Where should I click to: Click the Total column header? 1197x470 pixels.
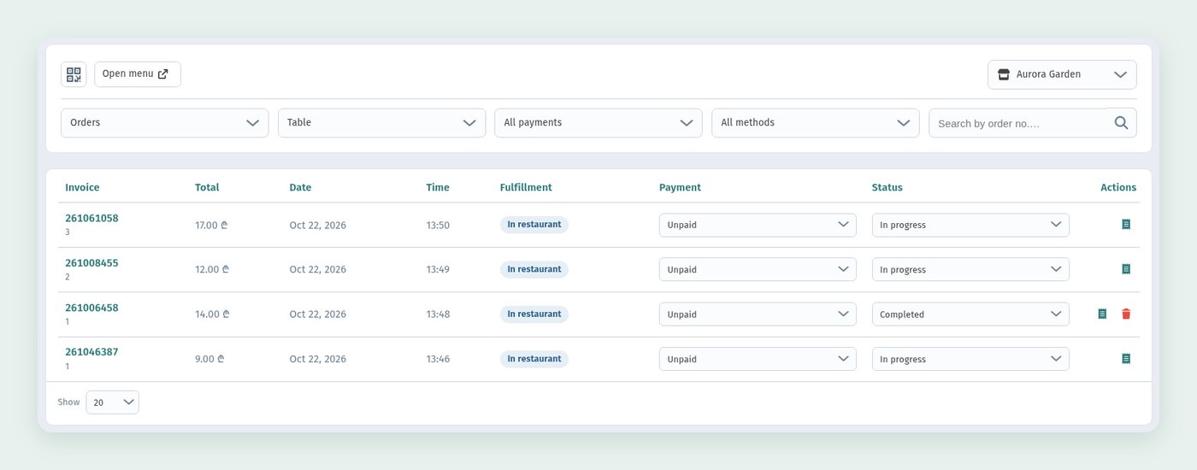click(x=207, y=187)
